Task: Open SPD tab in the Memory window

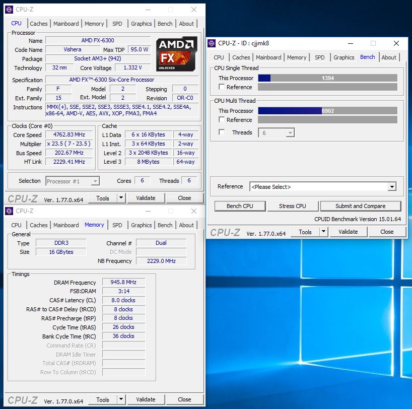Action: 117,225
